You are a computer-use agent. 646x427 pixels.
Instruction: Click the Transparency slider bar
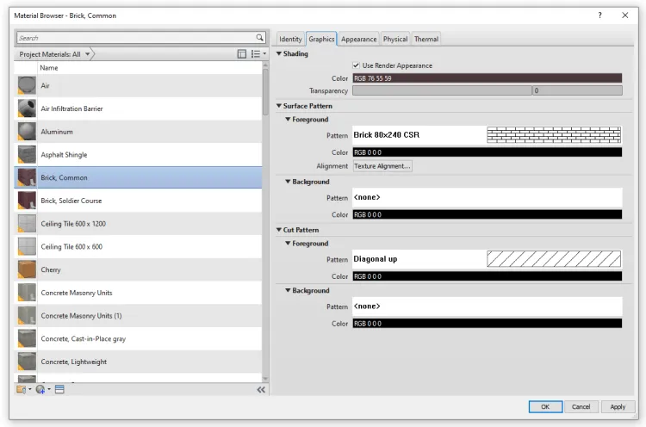pos(442,90)
